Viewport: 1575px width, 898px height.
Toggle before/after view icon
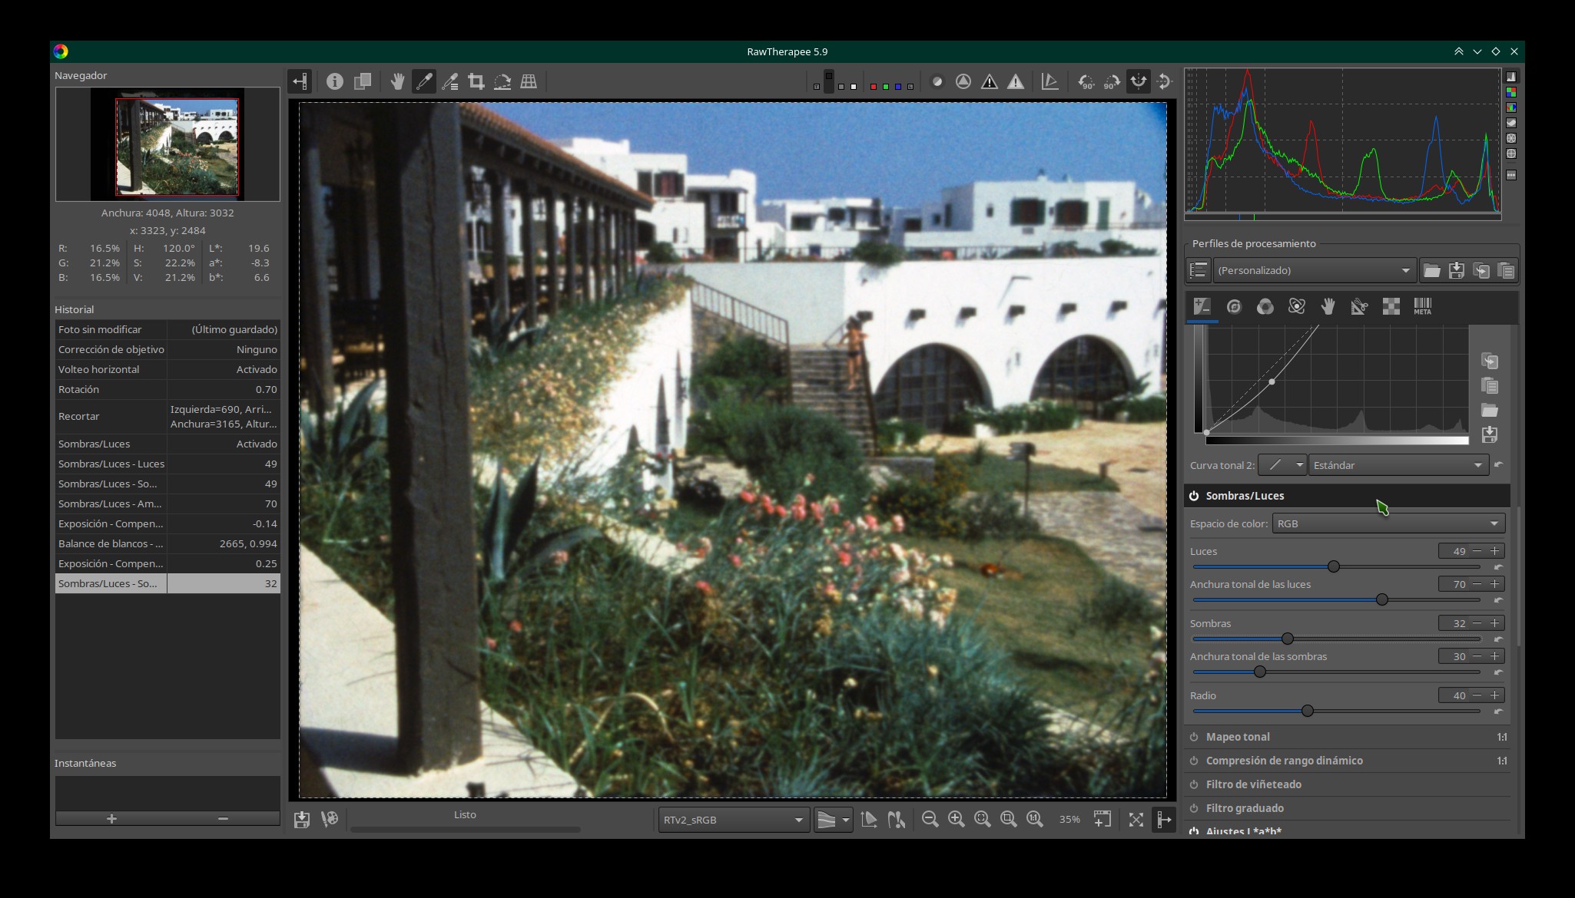point(362,81)
